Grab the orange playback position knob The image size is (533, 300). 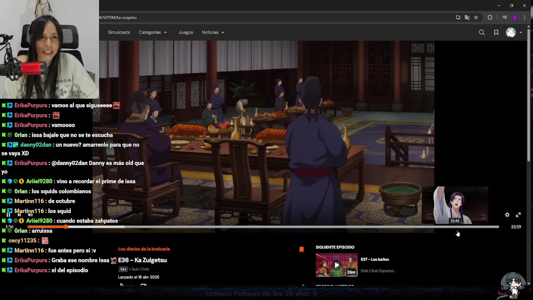pyautogui.click(x=66, y=227)
